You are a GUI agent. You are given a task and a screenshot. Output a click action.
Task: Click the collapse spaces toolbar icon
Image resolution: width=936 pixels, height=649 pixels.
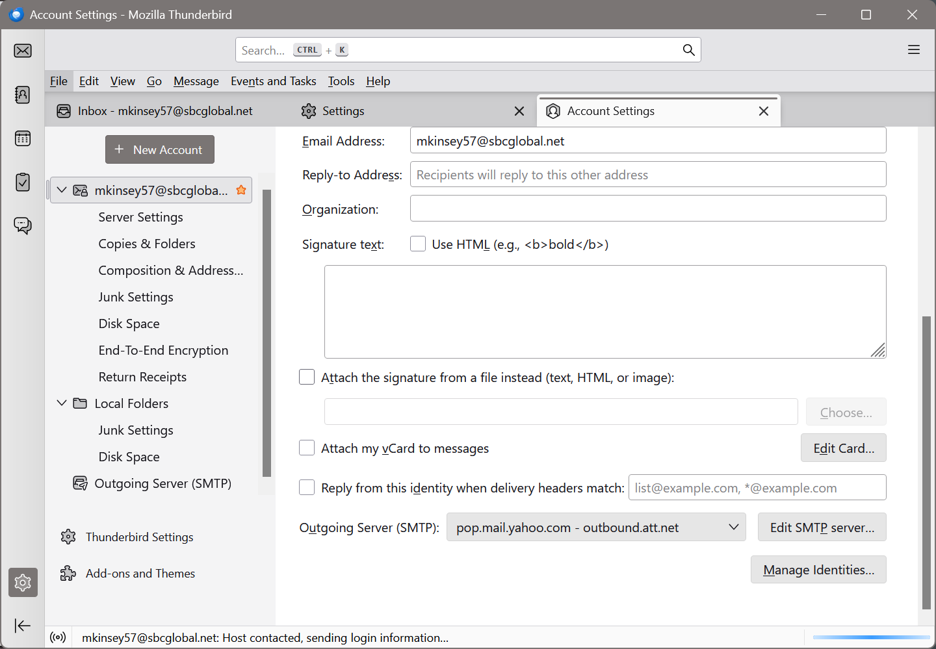pyautogui.click(x=23, y=626)
